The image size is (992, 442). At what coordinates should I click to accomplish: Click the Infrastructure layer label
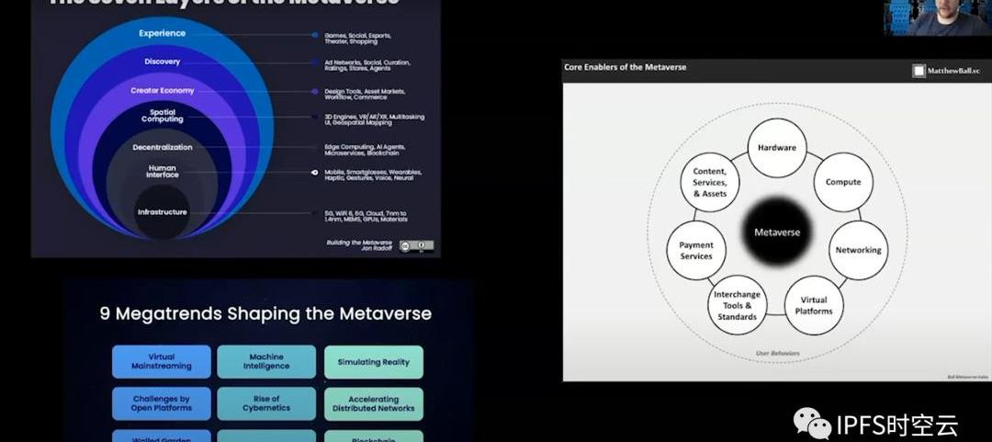tap(163, 212)
